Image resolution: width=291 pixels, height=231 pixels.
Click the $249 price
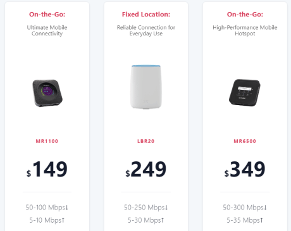tap(146, 169)
